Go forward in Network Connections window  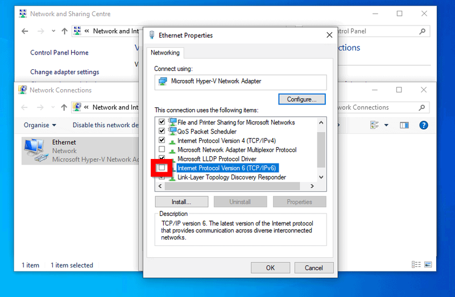pos(40,107)
